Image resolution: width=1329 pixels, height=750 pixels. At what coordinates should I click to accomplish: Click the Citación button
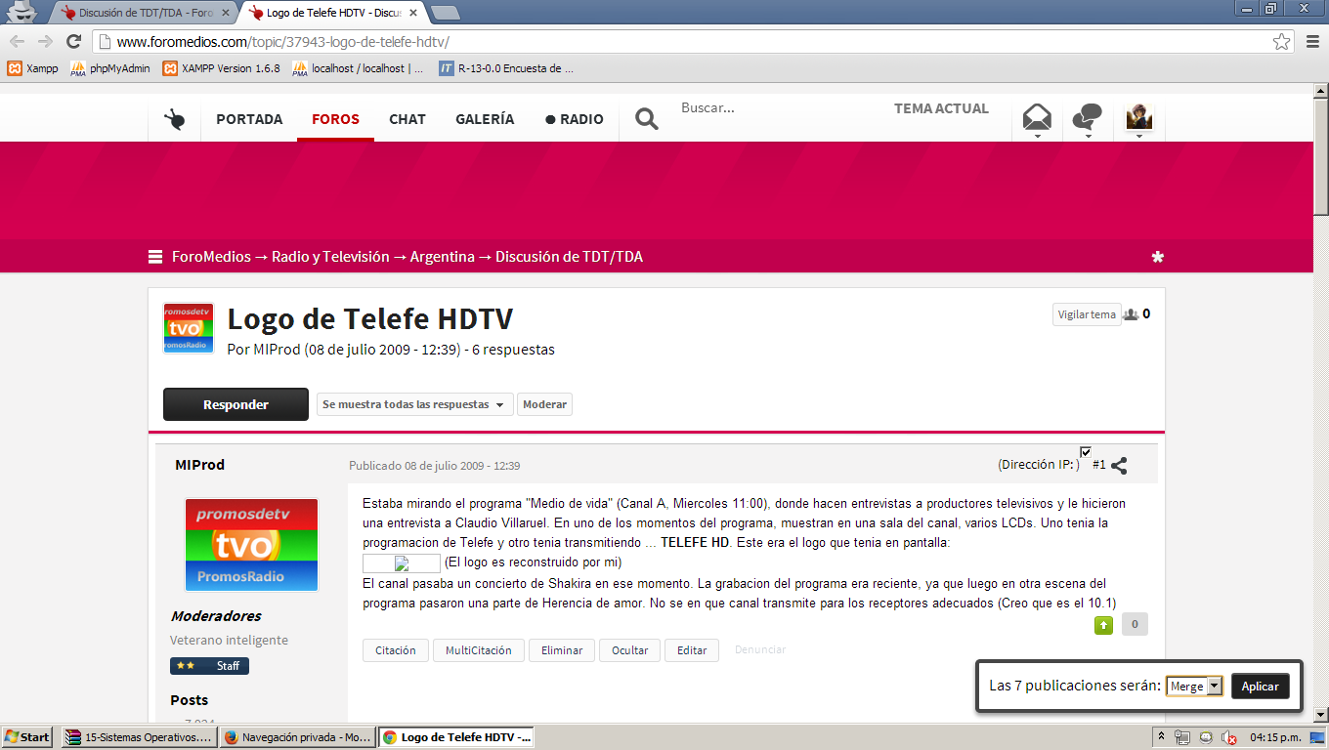point(395,650)
